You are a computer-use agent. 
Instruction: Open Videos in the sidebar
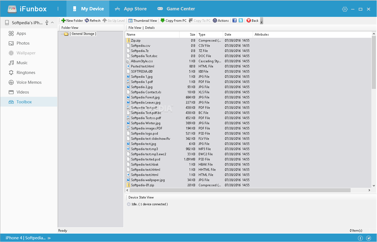[x=29, y=92]
